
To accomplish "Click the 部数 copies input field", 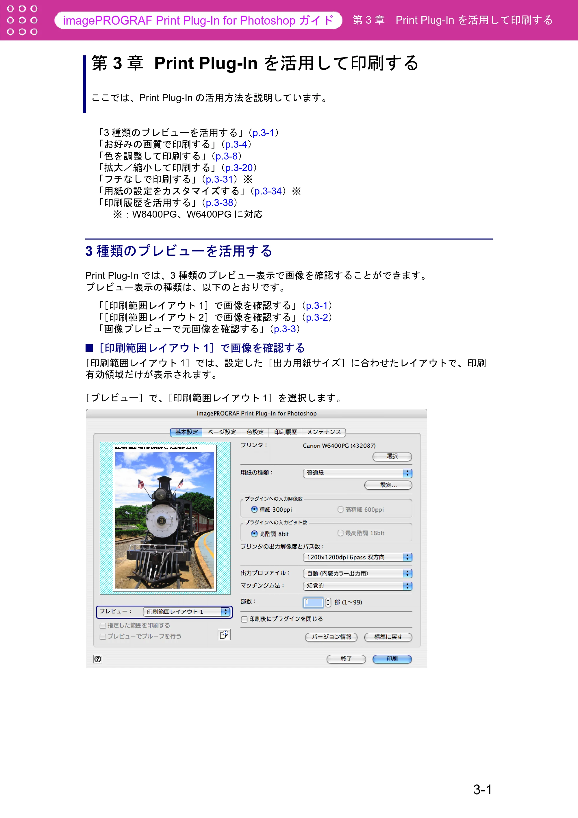I will [x=313, y=602].
